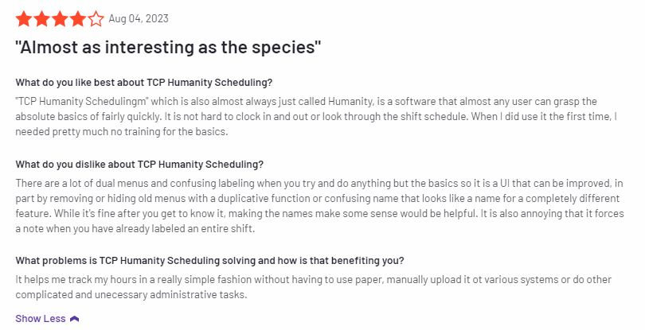Screen dimensions: 645x330
Task: Click the line starting "TCP Humanity Schedulingm"
Action: pyautogui.click(x=317, y=102)
